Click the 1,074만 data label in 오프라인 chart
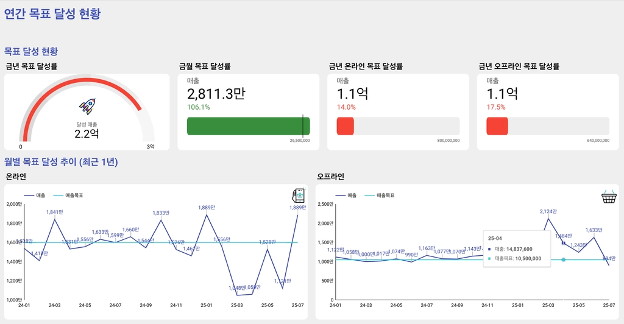Viewport: 624px width, 324px height. (396, 252)
